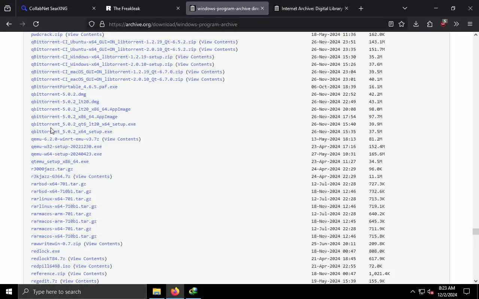Viewport: 479px width, 299px height.
Task: Open Windows Start menu
Action: tap(9, 292)
